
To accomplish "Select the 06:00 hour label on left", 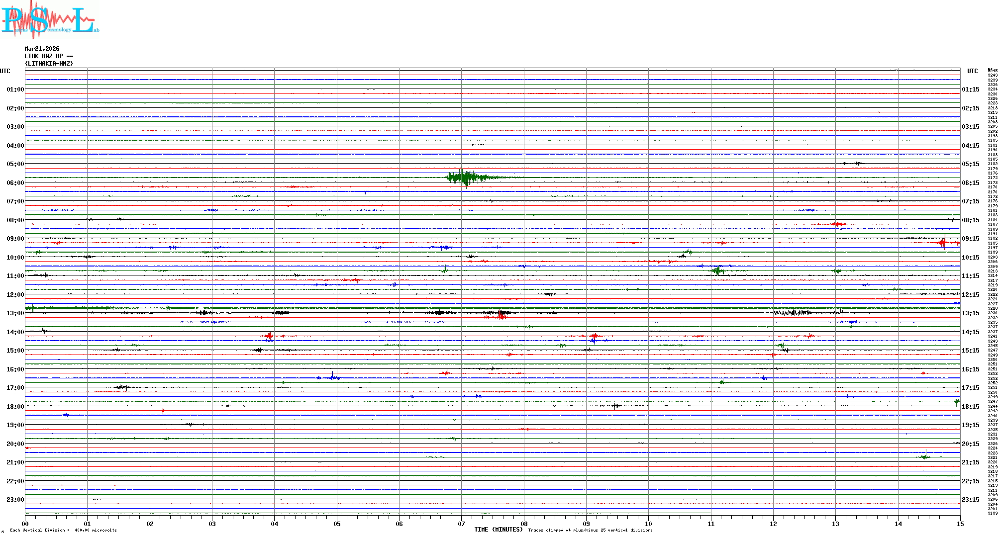I will pos(15,183).
